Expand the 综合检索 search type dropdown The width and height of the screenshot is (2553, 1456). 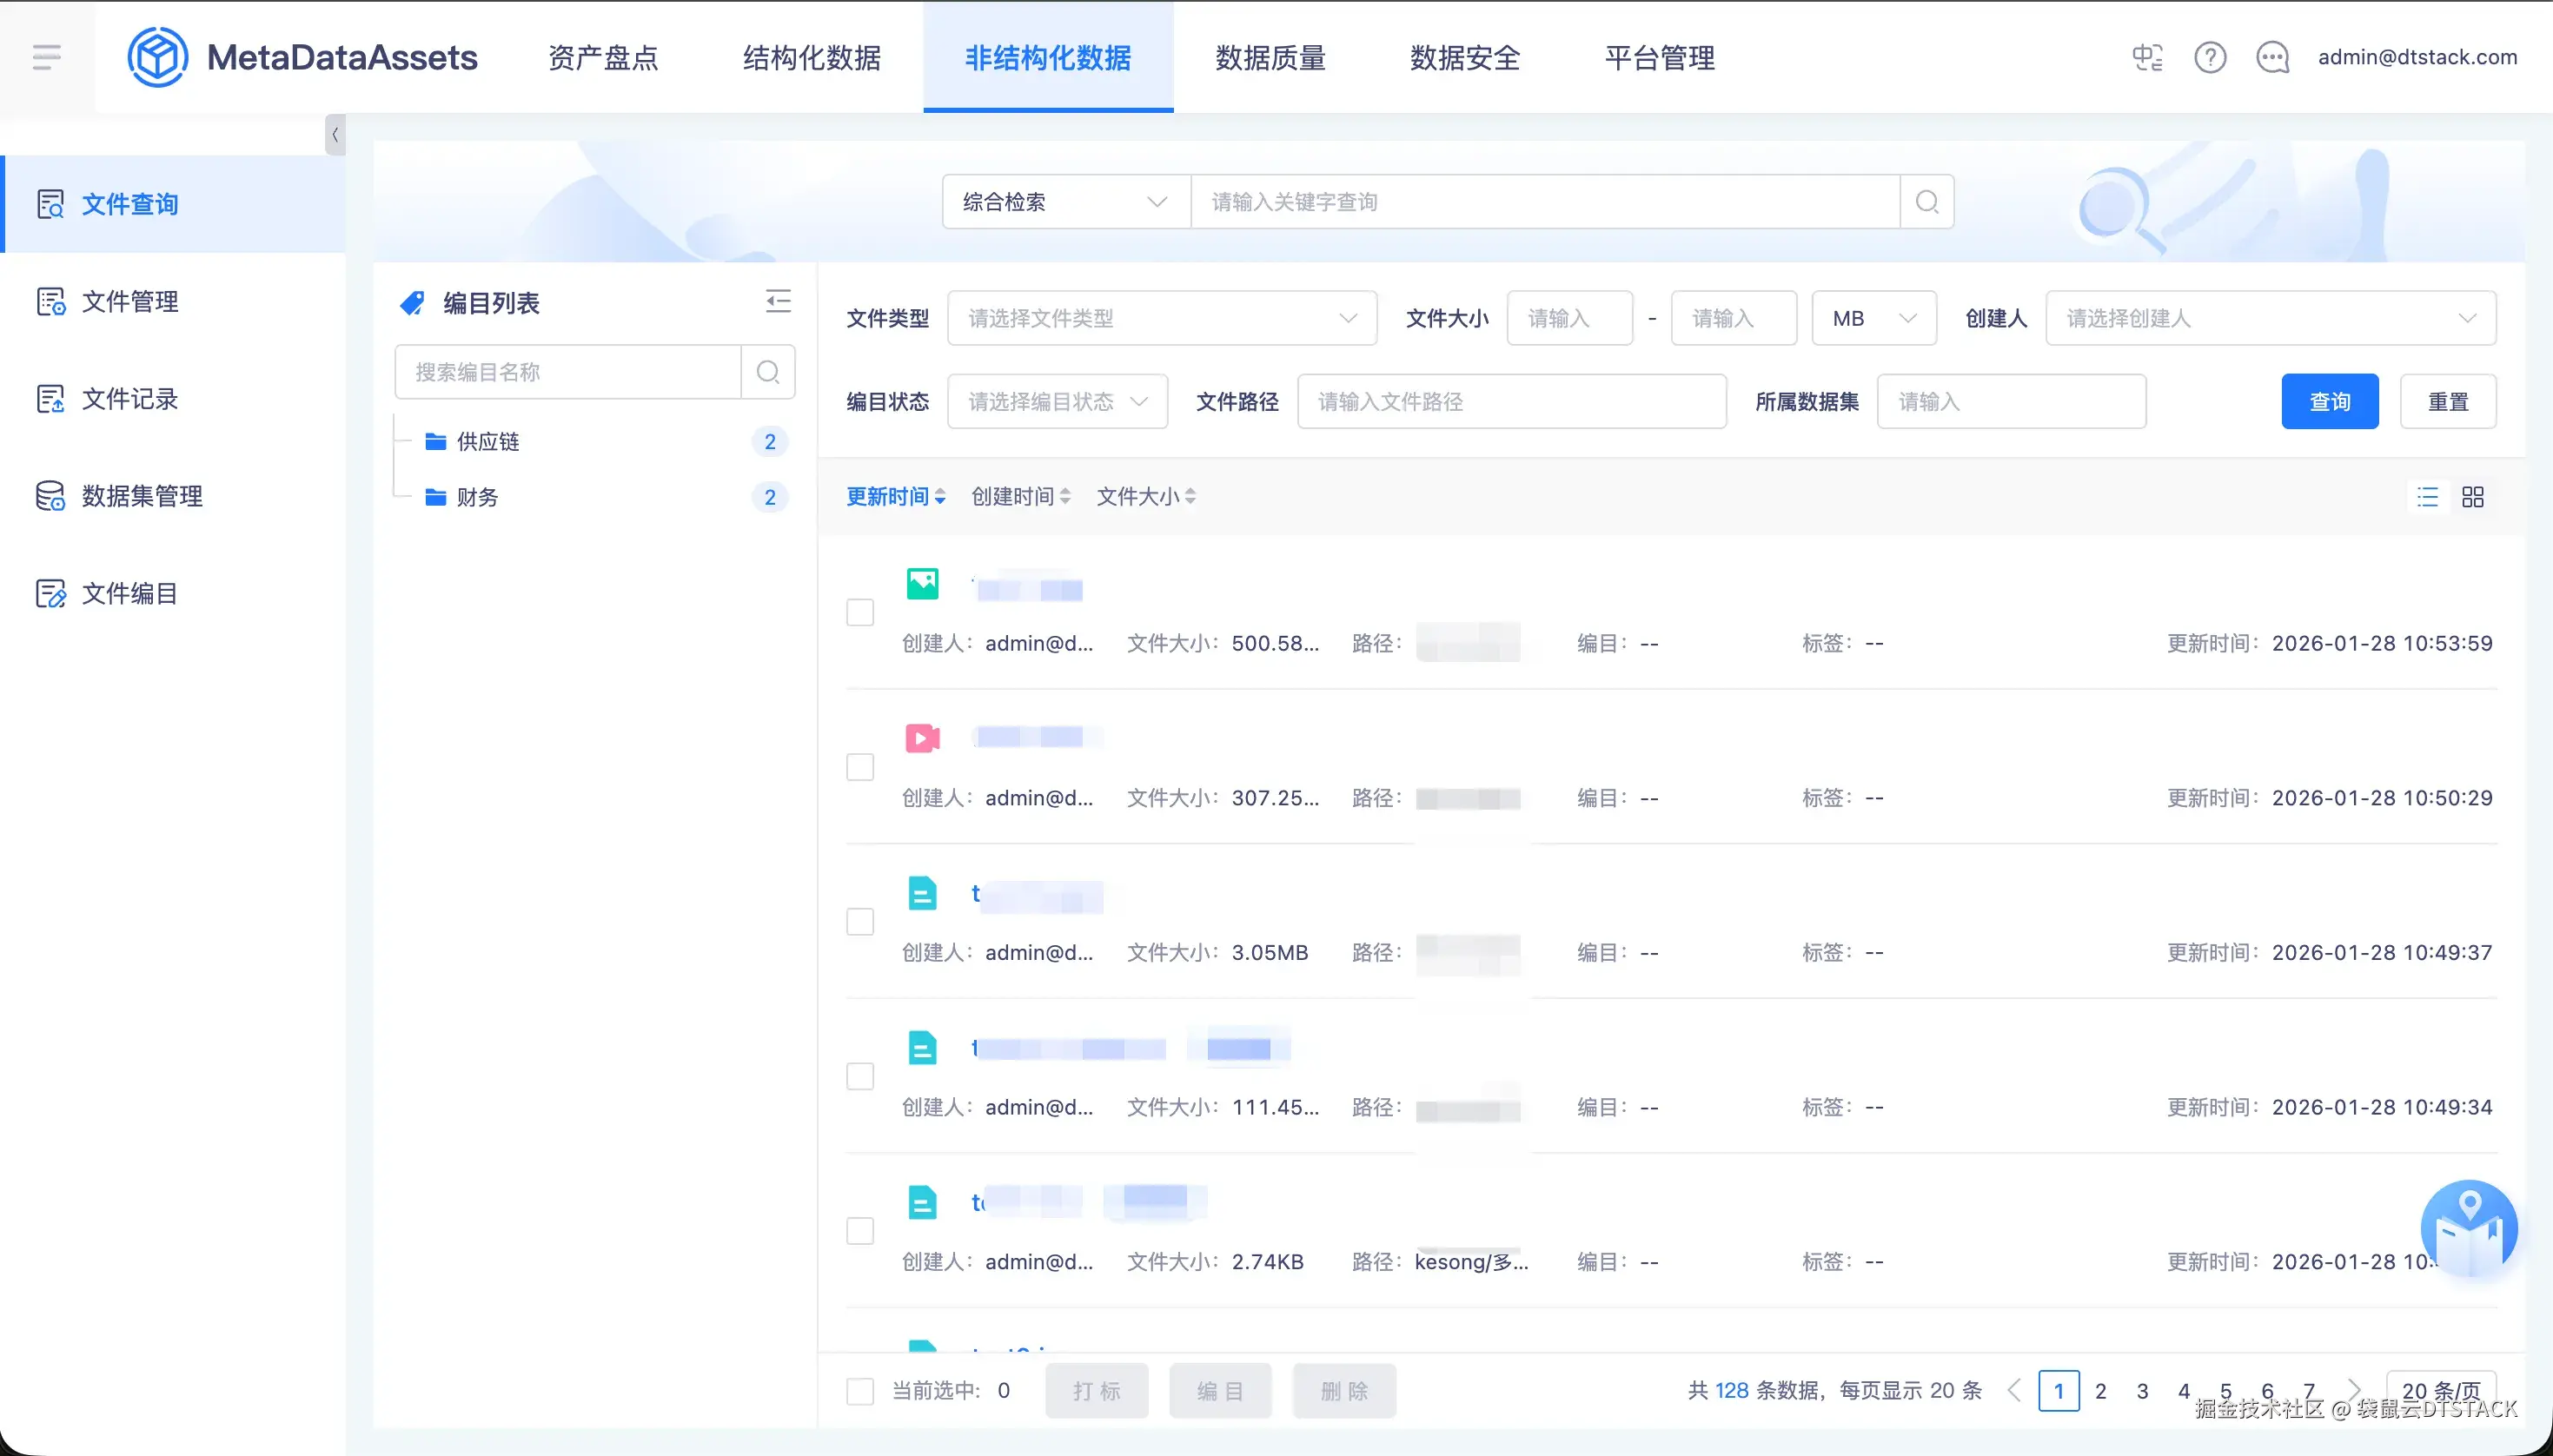click(1065, 202)
